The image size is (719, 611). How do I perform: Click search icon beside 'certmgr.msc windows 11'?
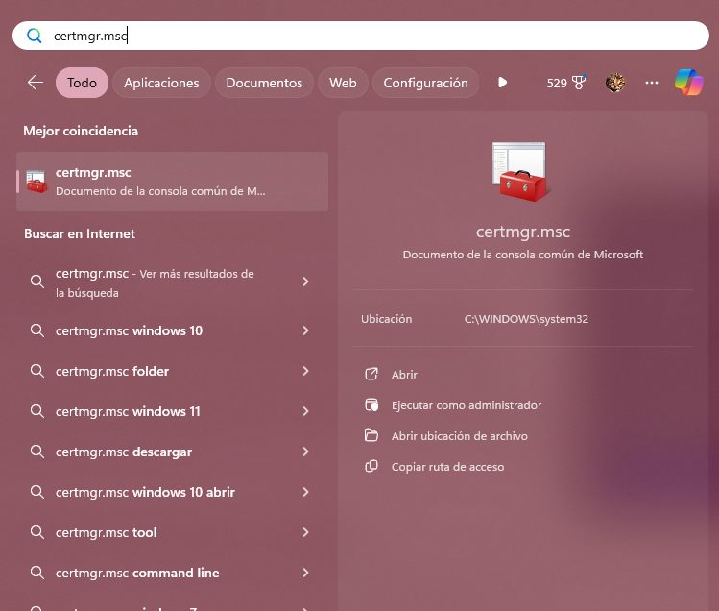click(37, 411)
